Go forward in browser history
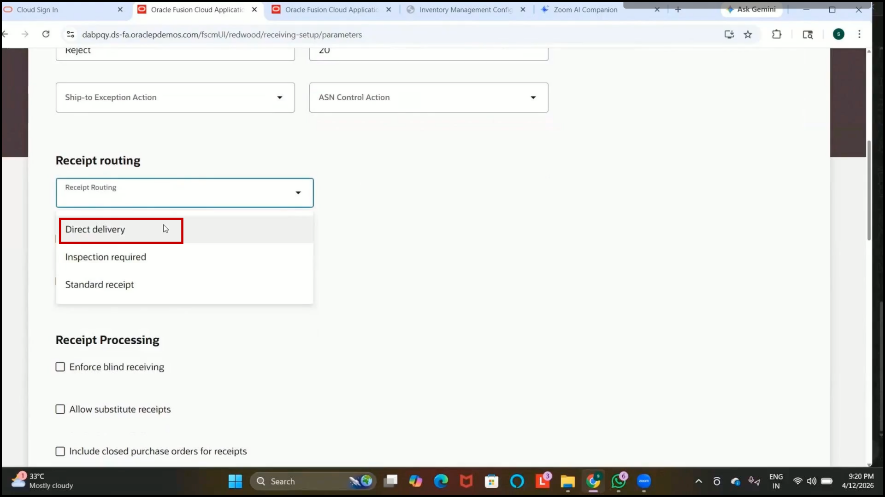 [25, 35]
